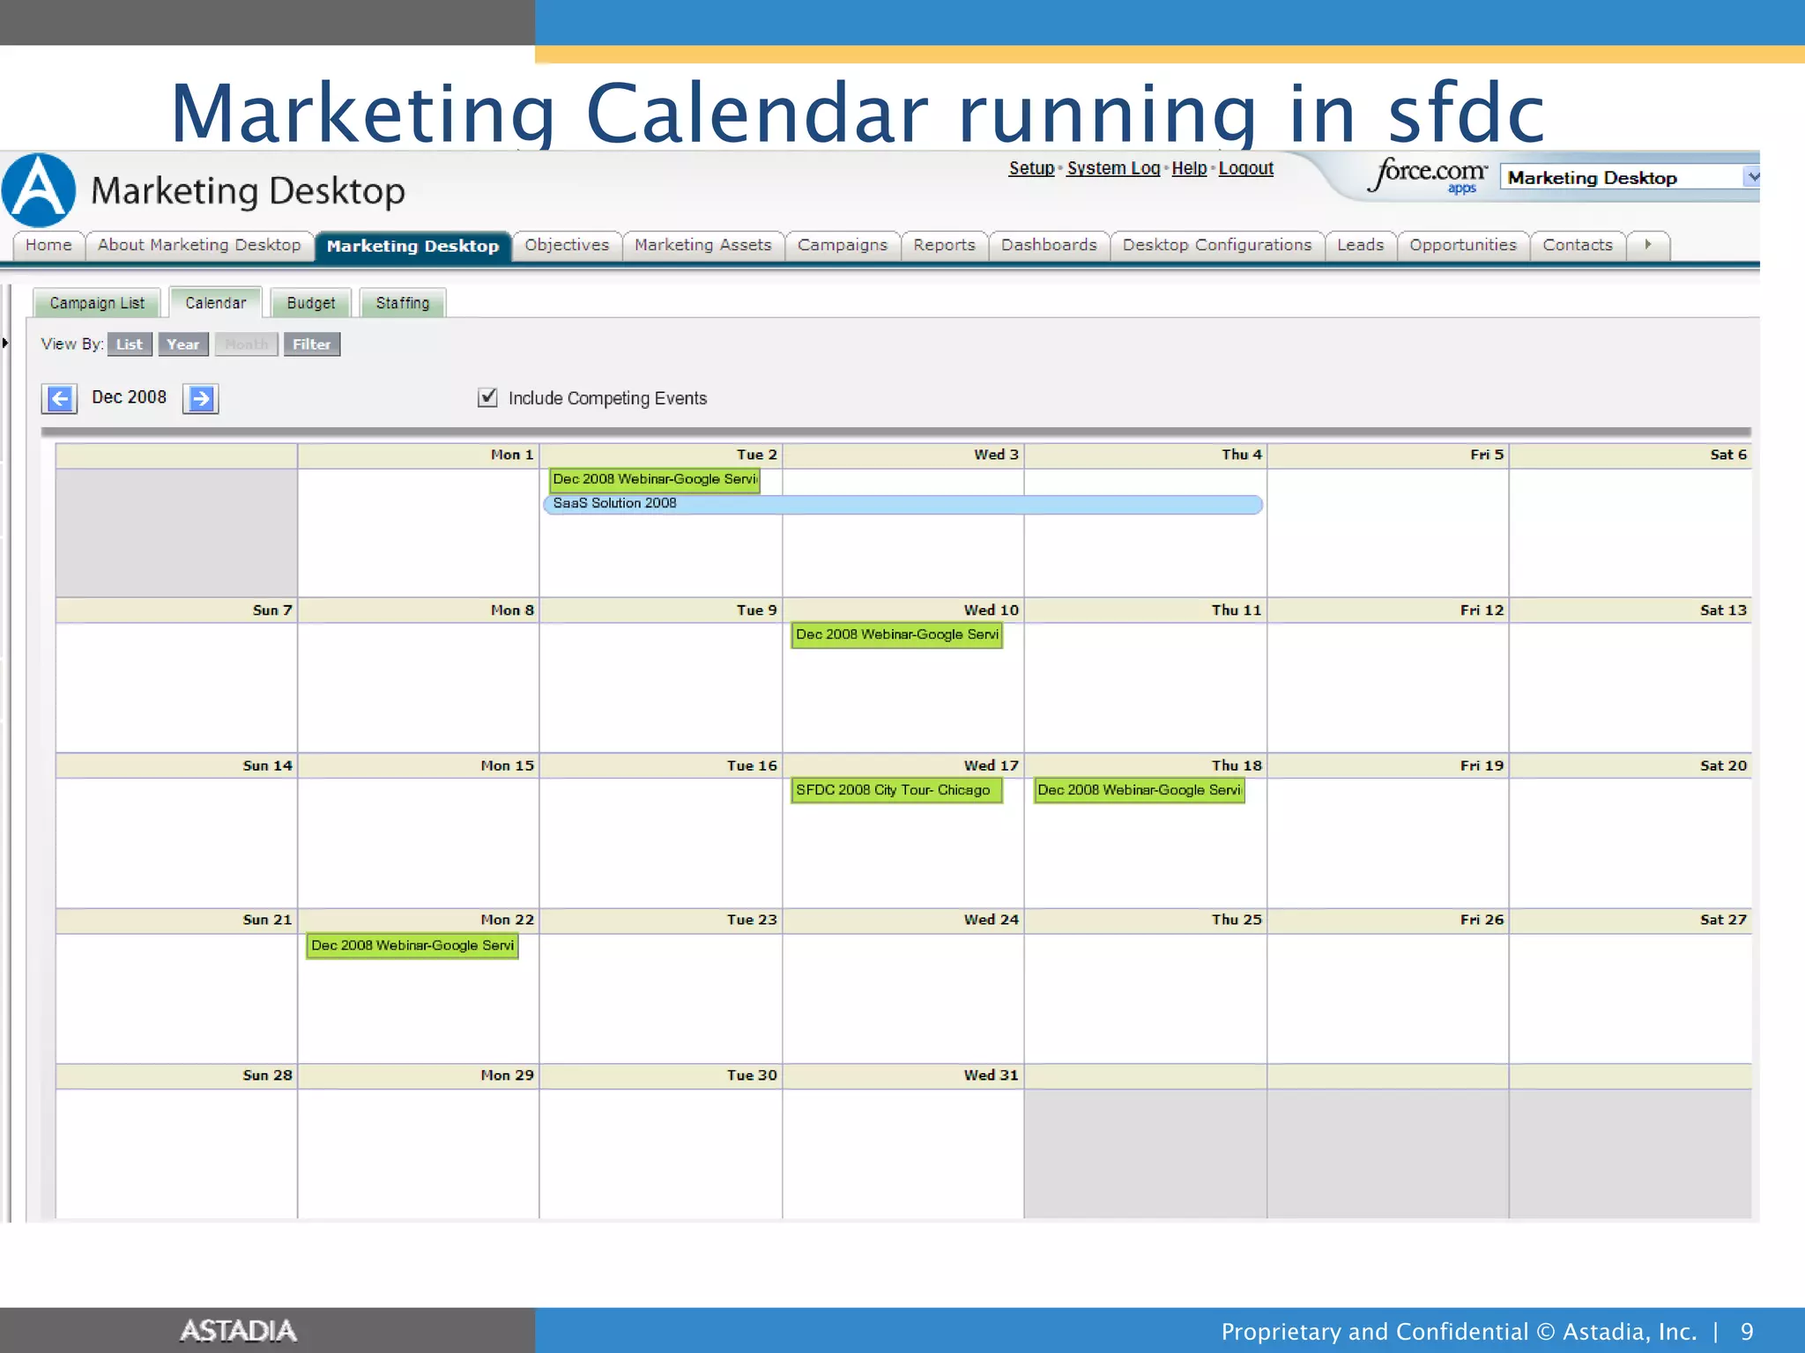Viewport: 1805px width, 1353px height.
Task: Switch to Budget subtab
Action: [x=311, y=303]
